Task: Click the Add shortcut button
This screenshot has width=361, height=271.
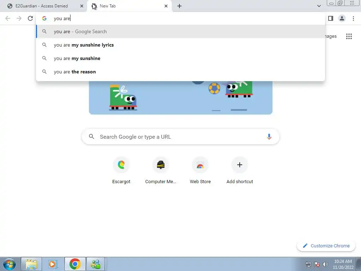Action: click(240, 170)
